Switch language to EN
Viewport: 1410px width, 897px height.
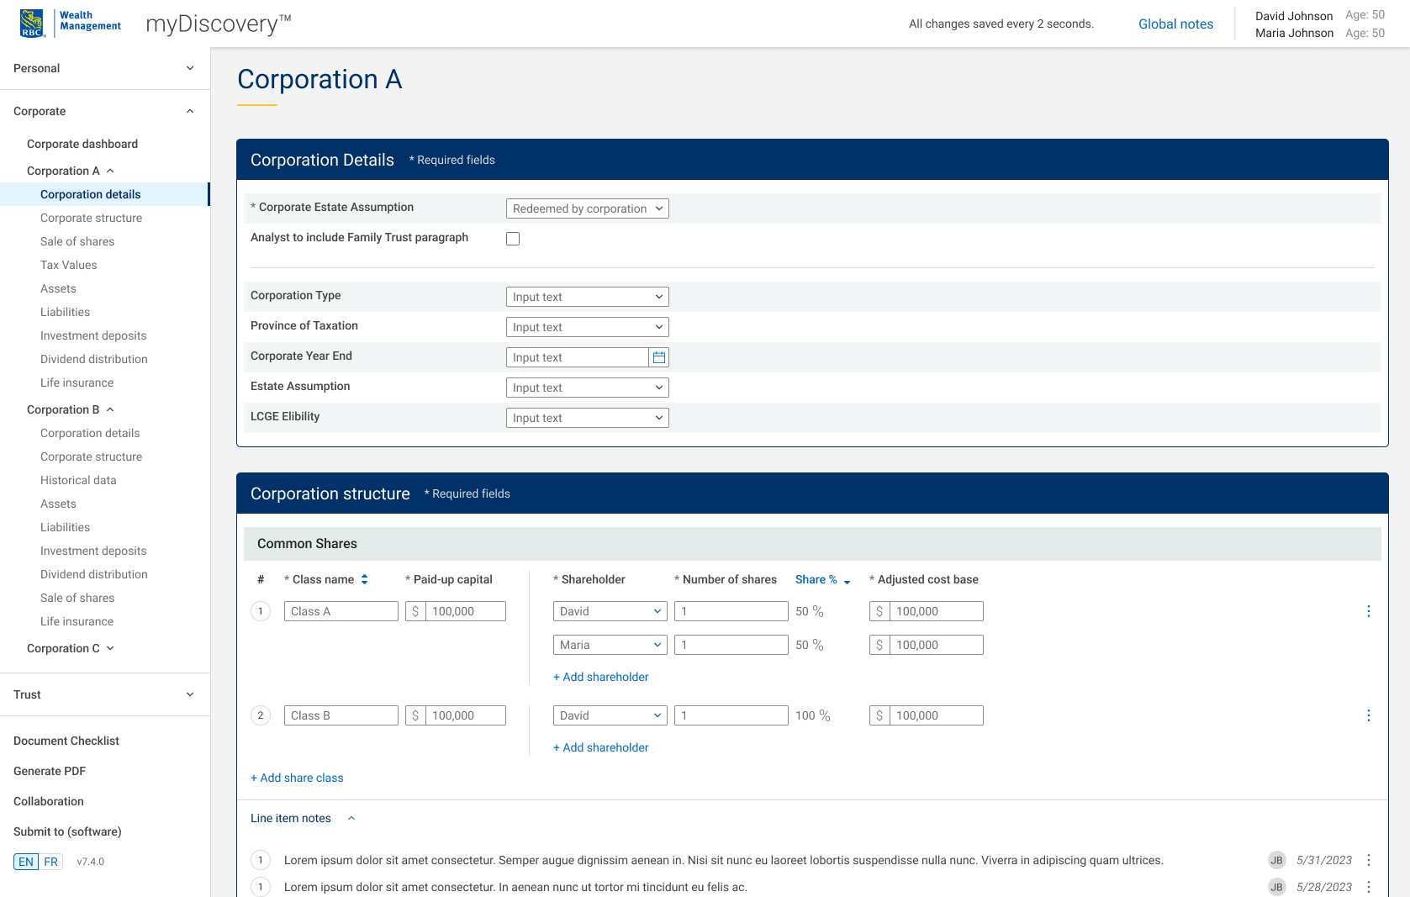coord(26,862)
